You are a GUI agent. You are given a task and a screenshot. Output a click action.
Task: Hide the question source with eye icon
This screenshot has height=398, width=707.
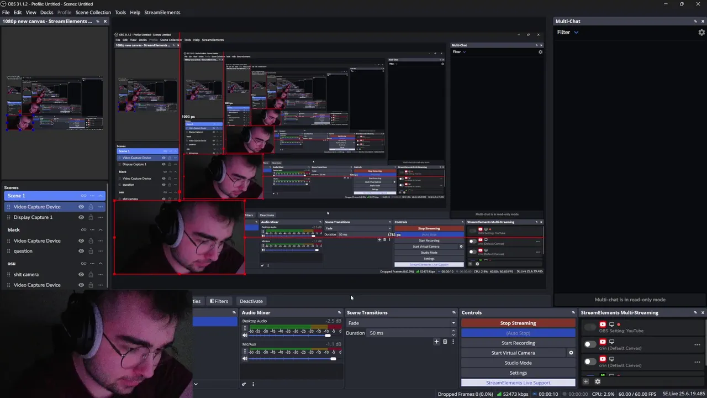coord(81,251)
